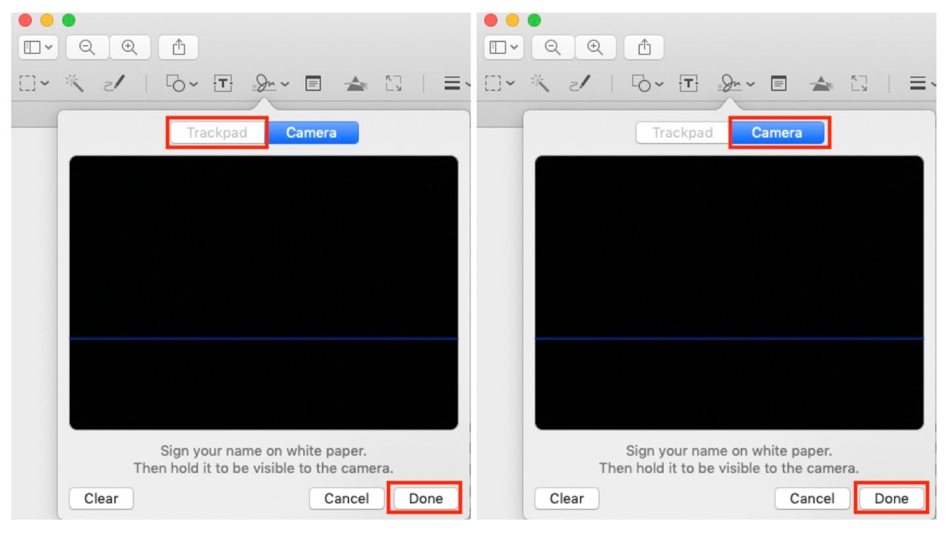Clear the signature in left panel
This screenshot has height=533, width=949.
click(101, 499)
